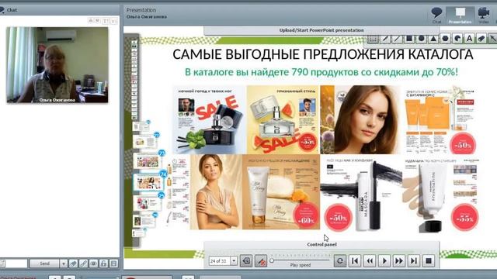Click the Presentation panel title
The width and height of the screenshot is (497, 279).
141,10
